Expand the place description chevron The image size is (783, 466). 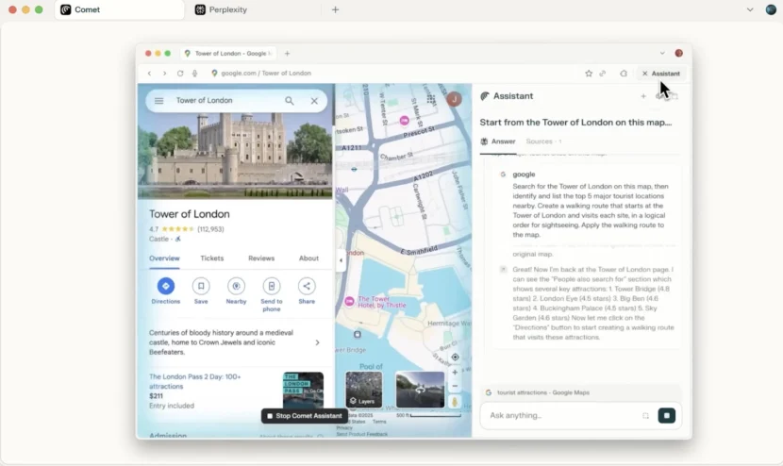pos(317,342)
